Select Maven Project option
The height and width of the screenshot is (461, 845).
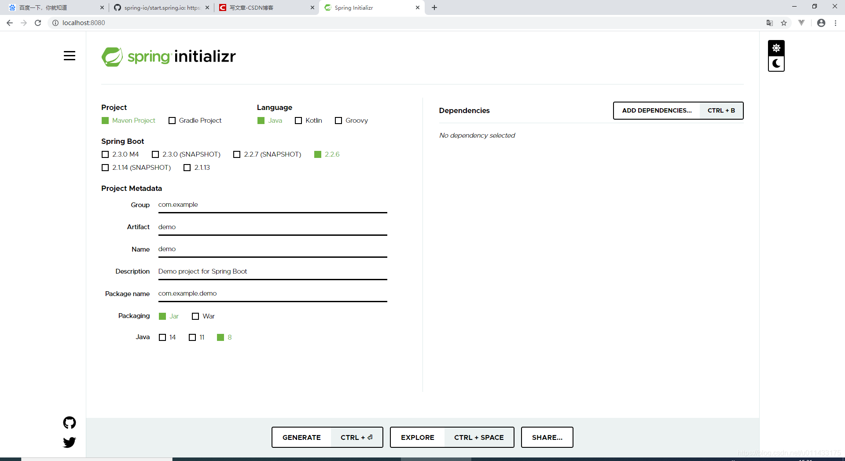pos(129,121)
